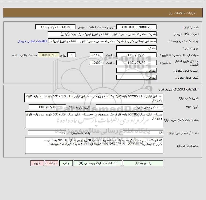
Task: Click the ساعت باقی مانده label
Action: click(25, 55)
